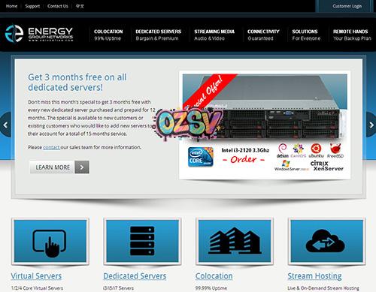
Task: Click the Colocation buildings icon tile
Action: pyautogui.click(x=235, y=241)
